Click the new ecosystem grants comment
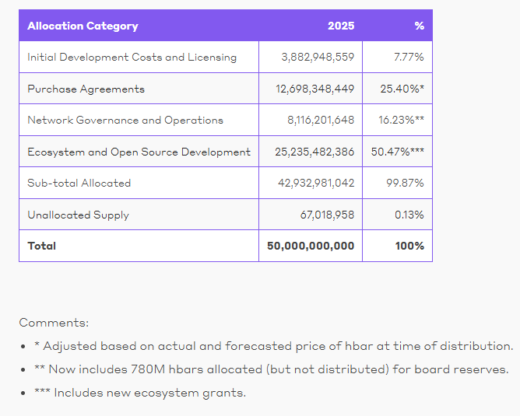The width and height of the screenshot is (520, 416). coord(140,393)
